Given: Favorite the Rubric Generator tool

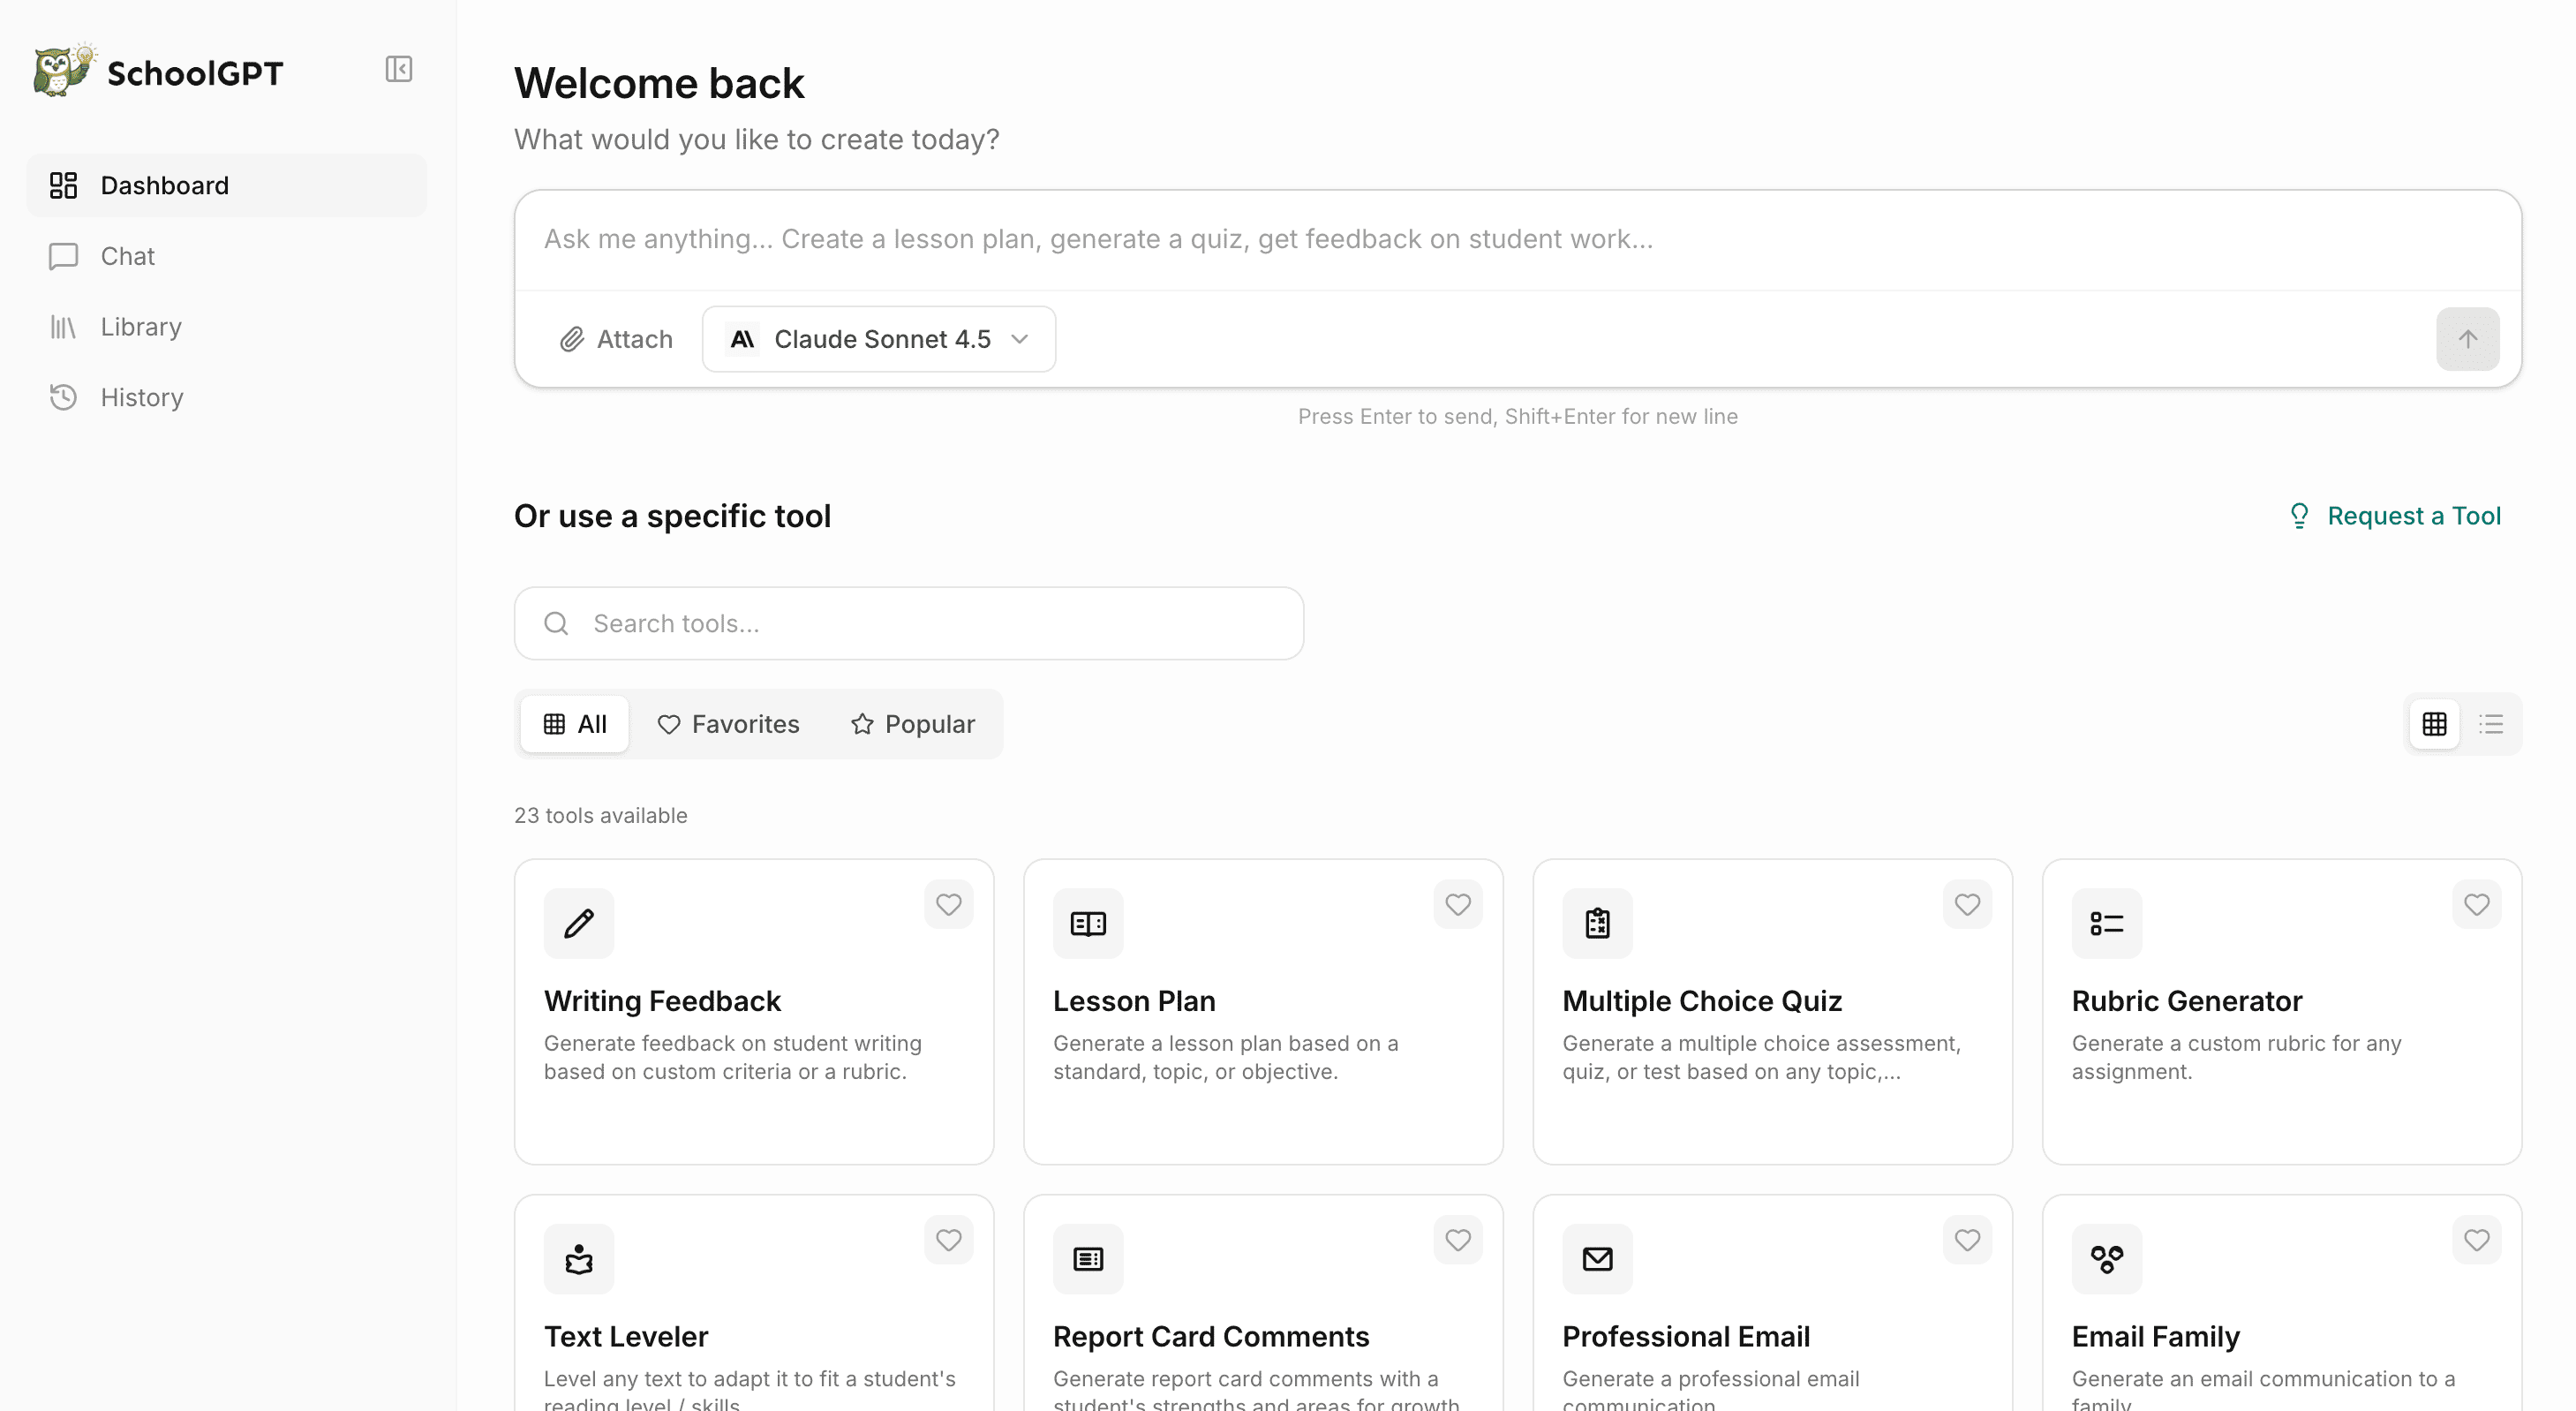Looking at the screenshot, I should (2477, 904).
